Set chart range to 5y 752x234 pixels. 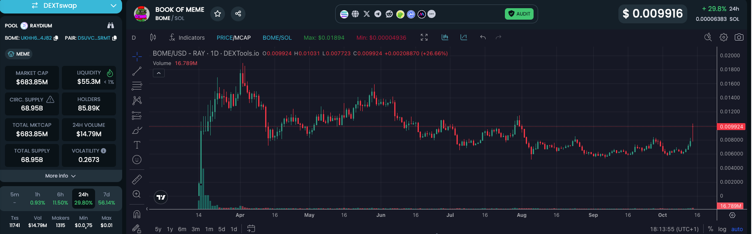coord(158,229)
